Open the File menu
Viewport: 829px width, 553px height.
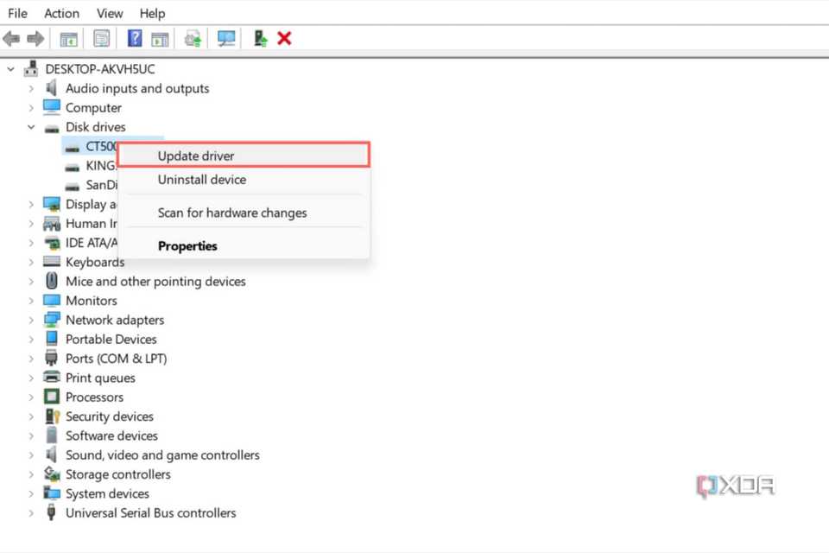pyautogui.click(x=17, y=13)
